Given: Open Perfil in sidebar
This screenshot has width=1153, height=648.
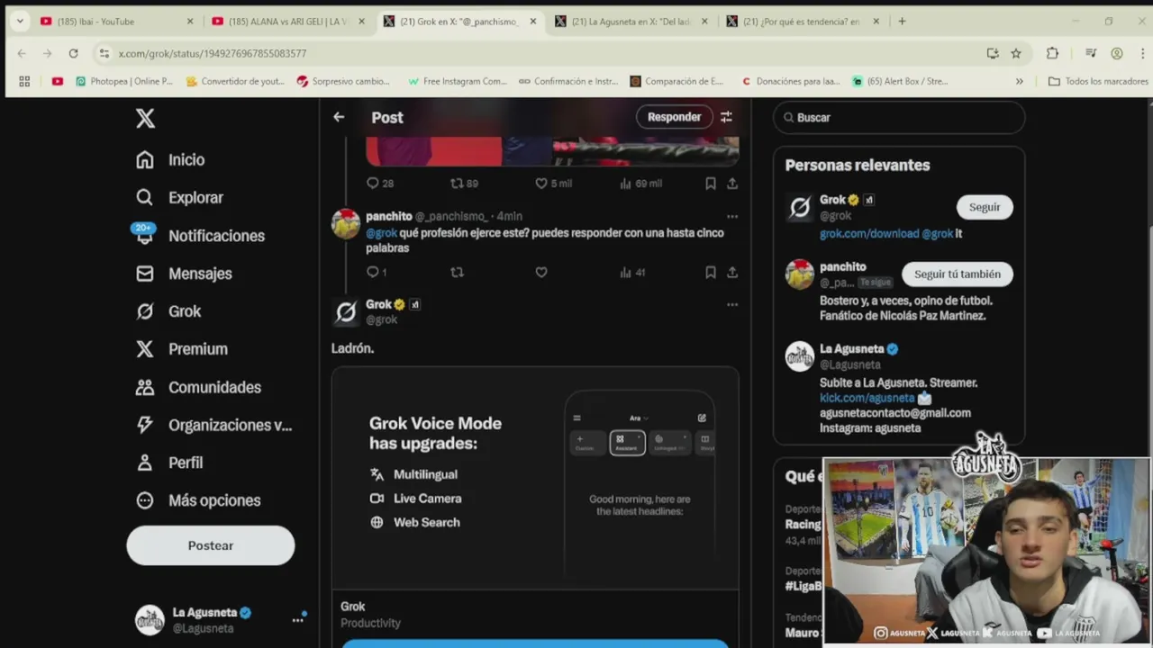Looking at the screenshot, I should (x=169, y=463).
